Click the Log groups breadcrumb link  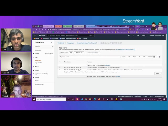[71, 43]
